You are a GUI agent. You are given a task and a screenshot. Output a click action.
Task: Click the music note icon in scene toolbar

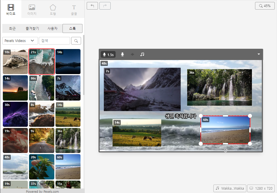point(142,54)
